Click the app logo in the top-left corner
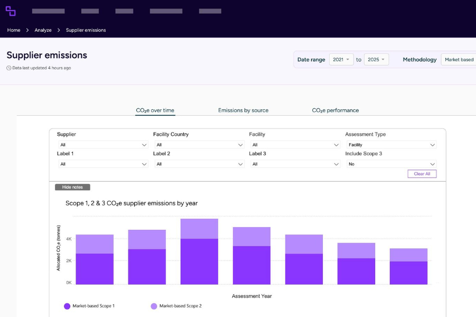Viewport: 476px width, 317px height. [12, 11]
